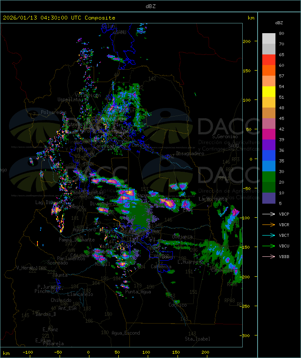The image size is (301, 358).
Task: Click the Agua_Escond location label
Action: (126, 333)
